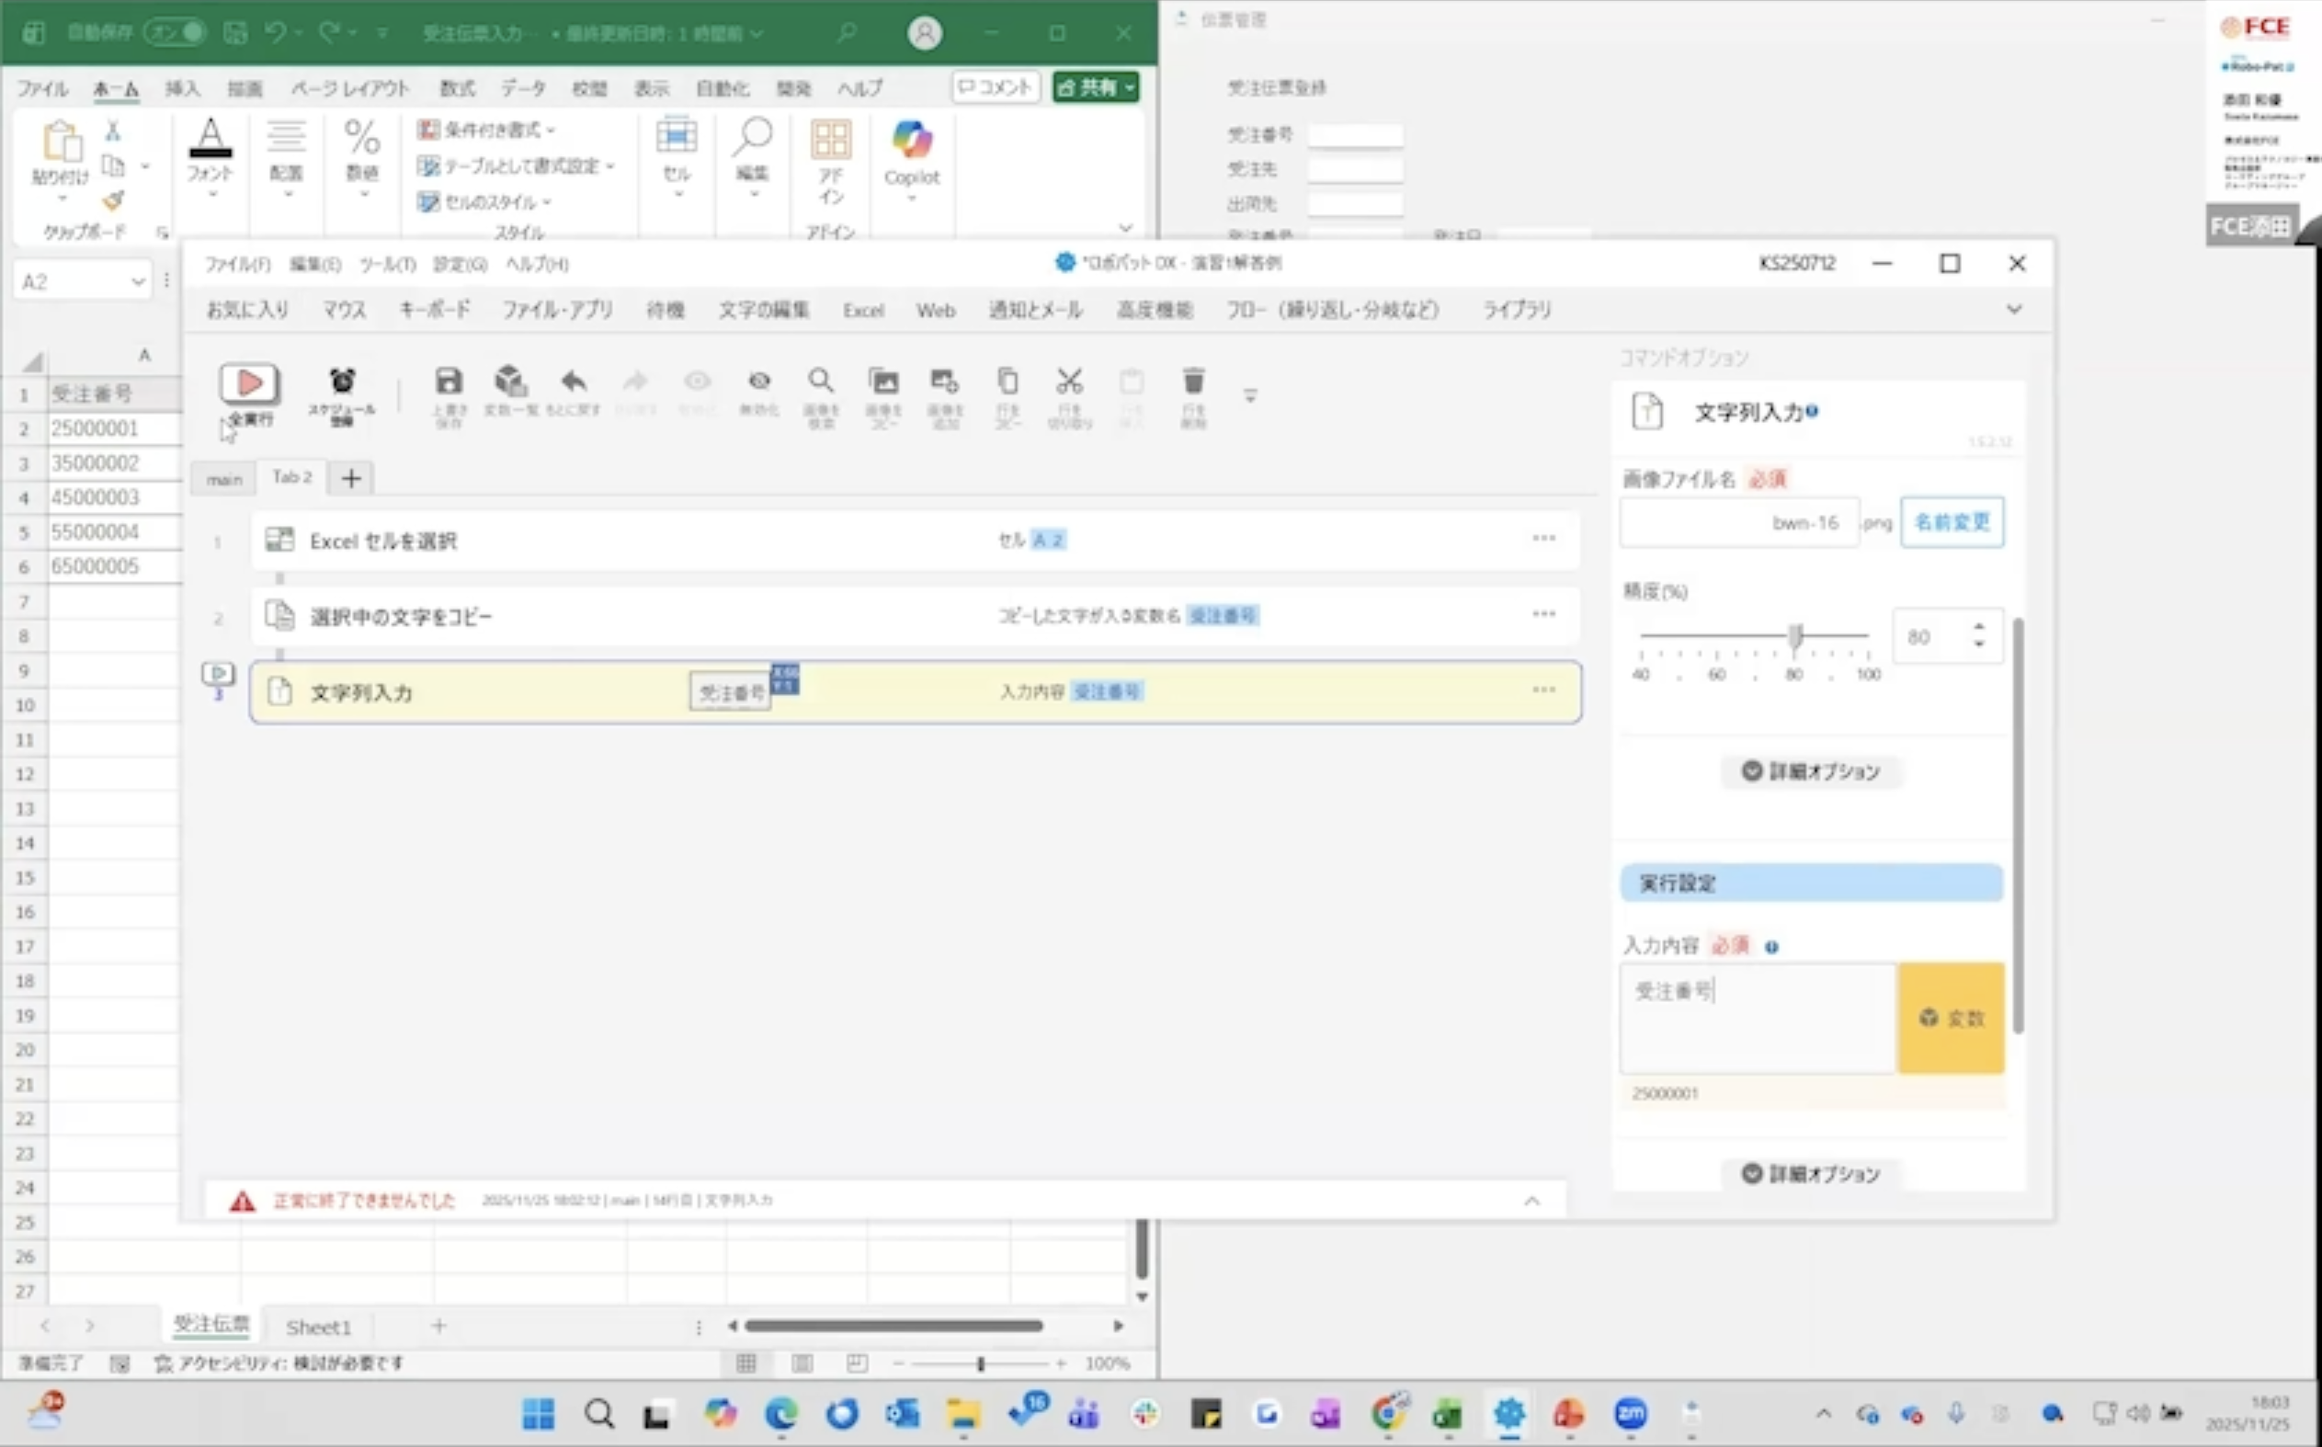Open the variable list cube icon
Image resolution: width=2322 pixels, height=1447 pixels.
pyautogui.click(x=511, y=382)
